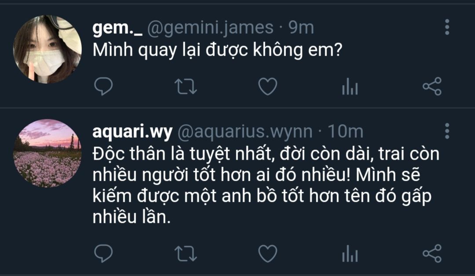View analytics for aquari.wy tweet
Screen dimensions: 475x276
pyautogui.click(x=350, y=253)
